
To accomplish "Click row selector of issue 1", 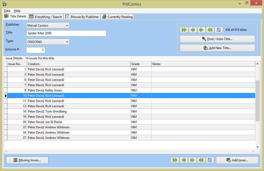I will [x=6, y=69].
